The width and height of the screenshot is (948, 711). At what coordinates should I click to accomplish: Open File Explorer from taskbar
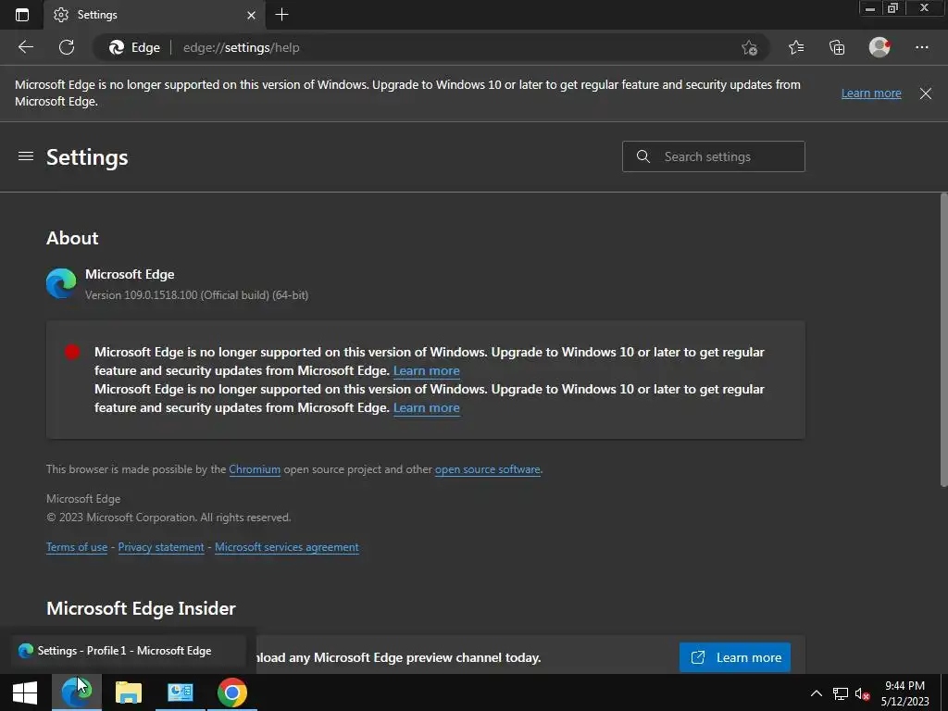click(x=128, y=692)
